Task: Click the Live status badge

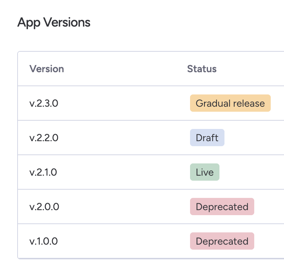Action: pos(205,172)
